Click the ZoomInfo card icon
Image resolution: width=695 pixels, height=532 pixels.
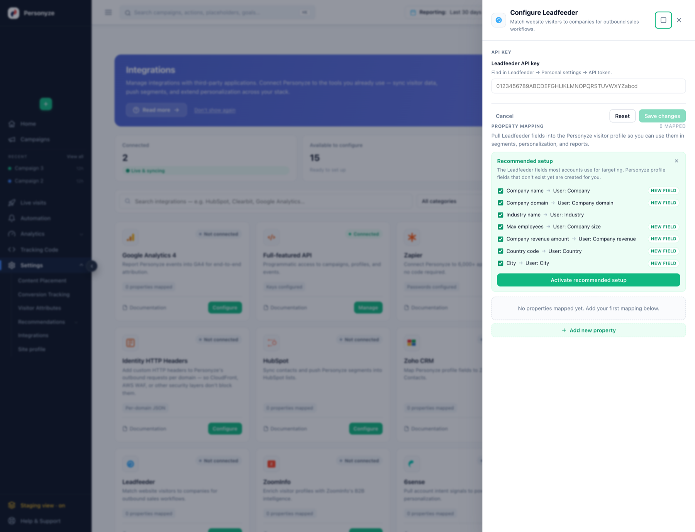tap(271, 464)
